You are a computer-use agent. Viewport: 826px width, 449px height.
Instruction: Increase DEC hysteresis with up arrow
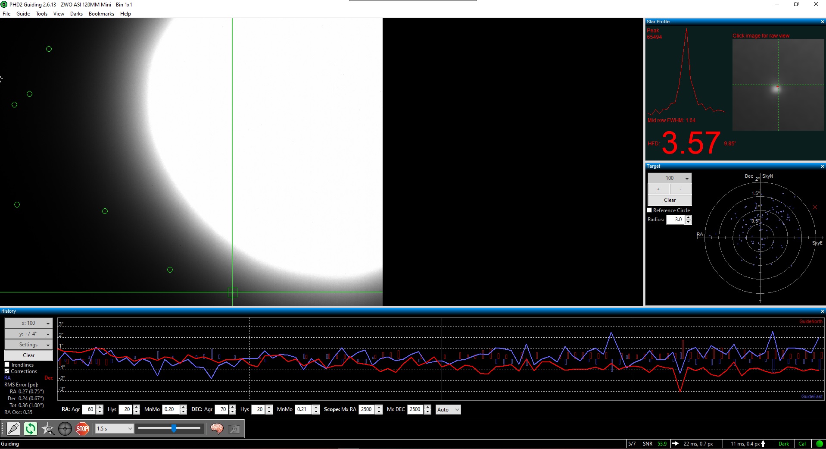269,407
